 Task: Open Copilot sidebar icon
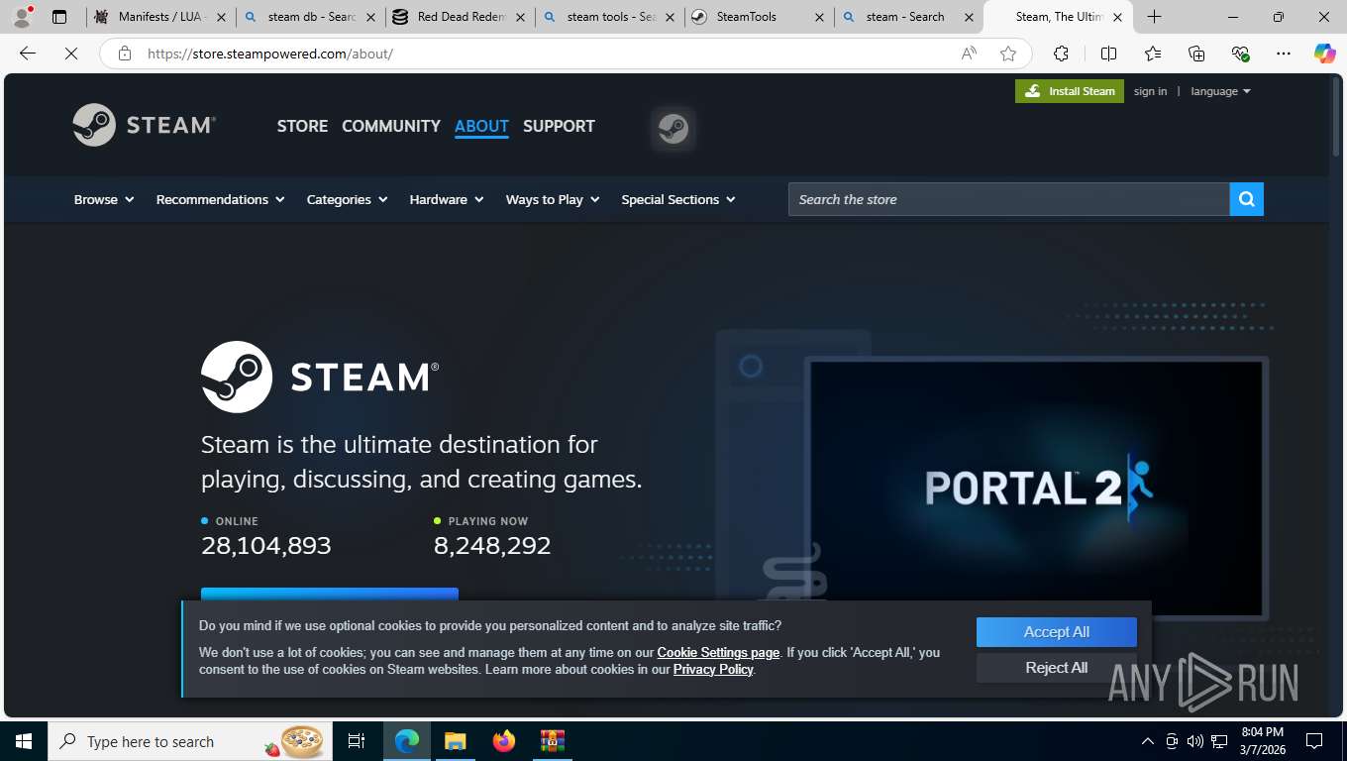tap(1324, 54)
